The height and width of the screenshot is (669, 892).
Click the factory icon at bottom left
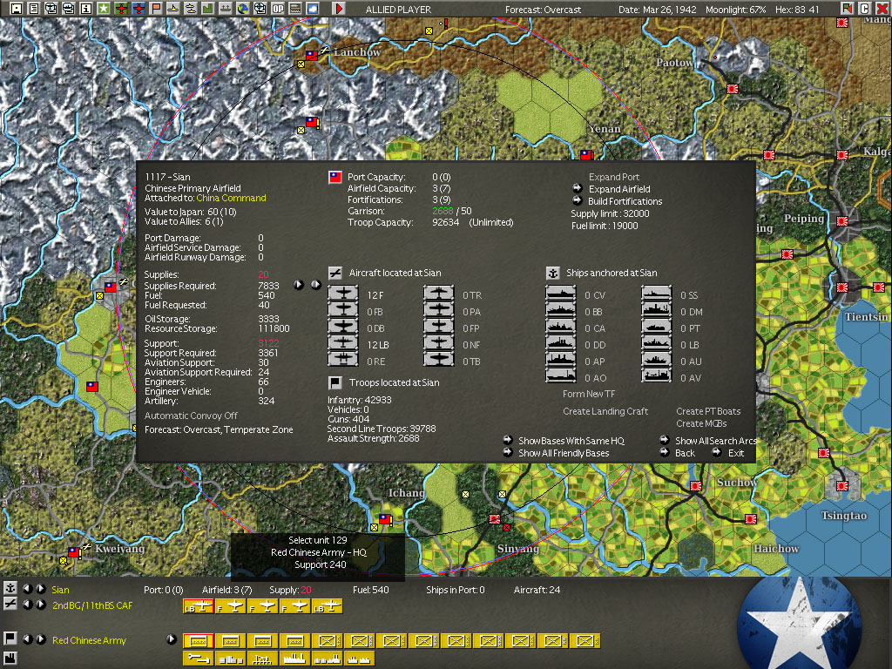pyautogui.click(x=10, y=659)
